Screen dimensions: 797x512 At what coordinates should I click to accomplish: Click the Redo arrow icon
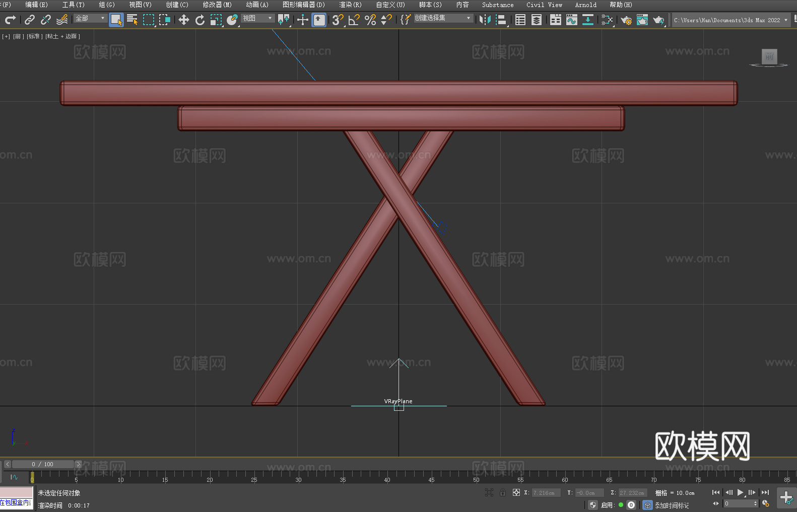(10, 20)
